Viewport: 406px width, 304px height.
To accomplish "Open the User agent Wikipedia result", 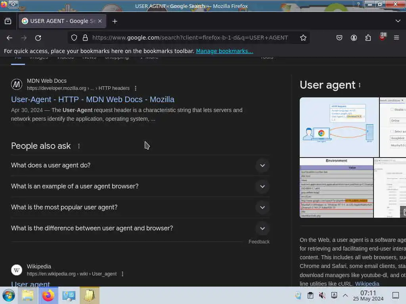I will click(x=31, y=284).
